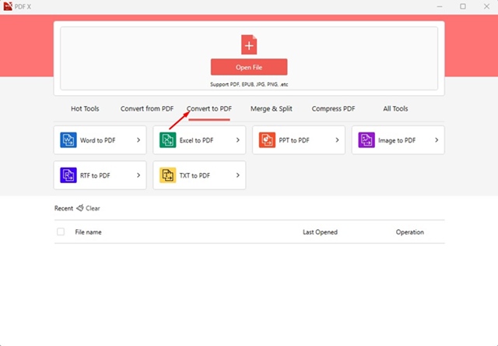498x346 pixels.
Task: Click the supported formats text under Open File
Action: coord(249,84)
